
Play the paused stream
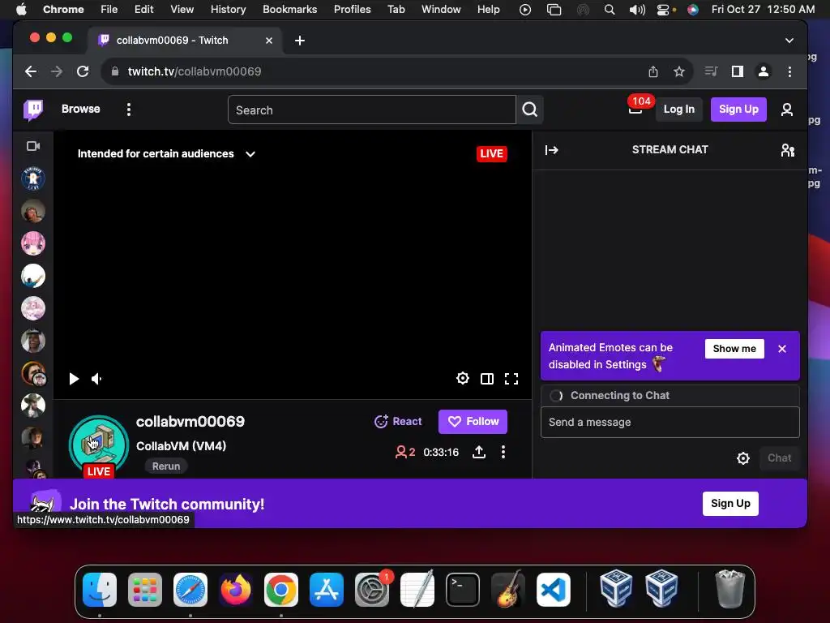tap(74, 379)
